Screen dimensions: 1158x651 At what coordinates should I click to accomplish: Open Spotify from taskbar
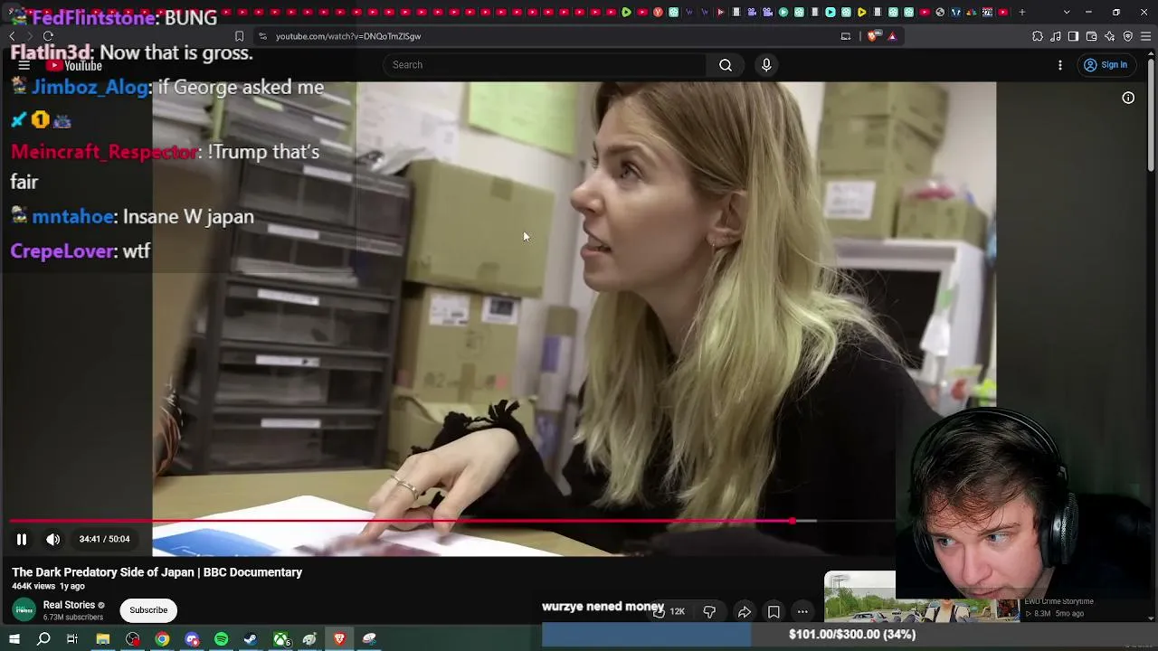point(222,639)
